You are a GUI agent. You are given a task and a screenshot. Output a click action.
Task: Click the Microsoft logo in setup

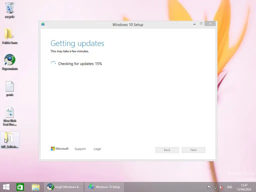(60, 148)
